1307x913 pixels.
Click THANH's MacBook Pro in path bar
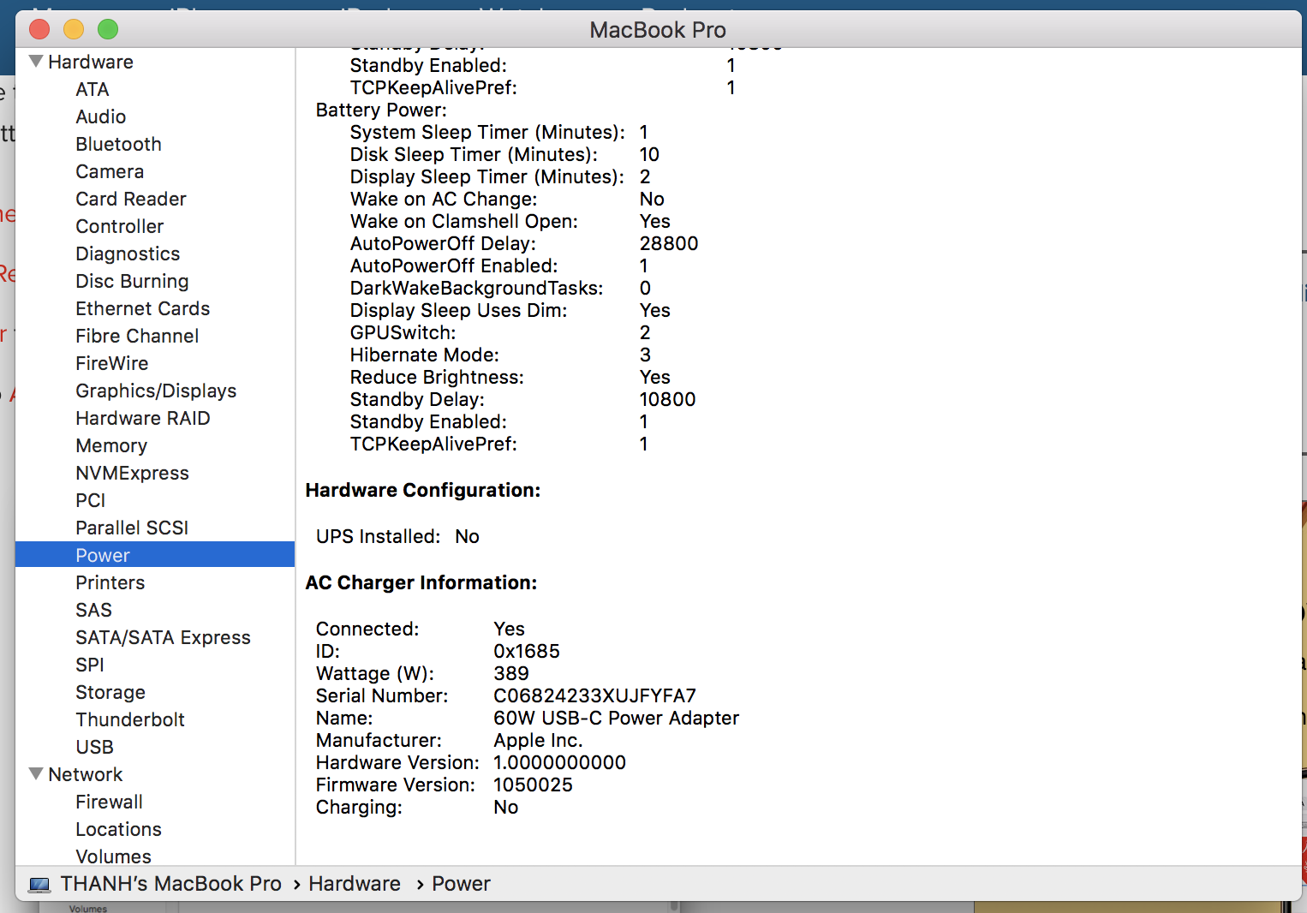(170, 884)
